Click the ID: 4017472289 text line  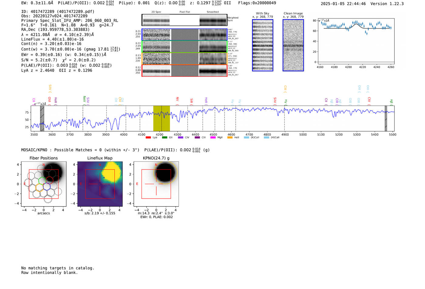58,12
